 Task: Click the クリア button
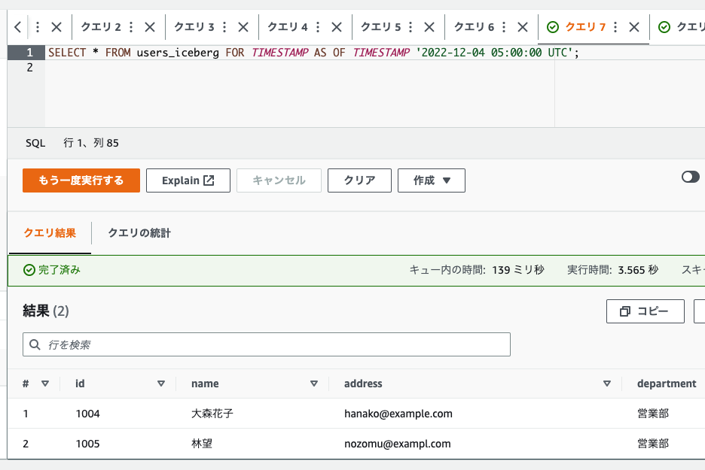pos(359,180)
